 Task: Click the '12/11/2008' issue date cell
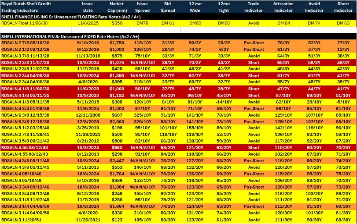point(88,115)
